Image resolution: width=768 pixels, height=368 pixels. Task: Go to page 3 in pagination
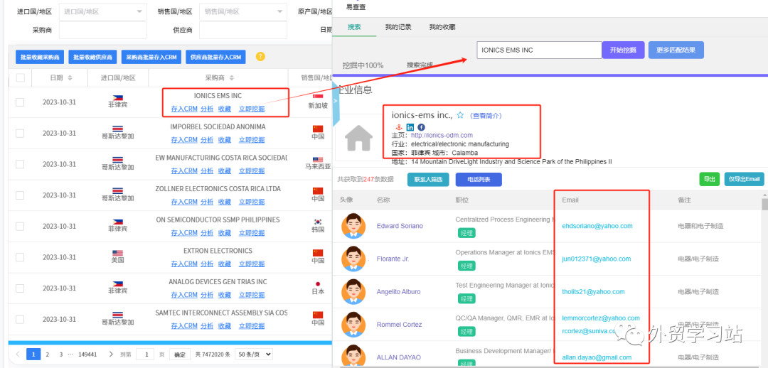[x=60, y=355]
